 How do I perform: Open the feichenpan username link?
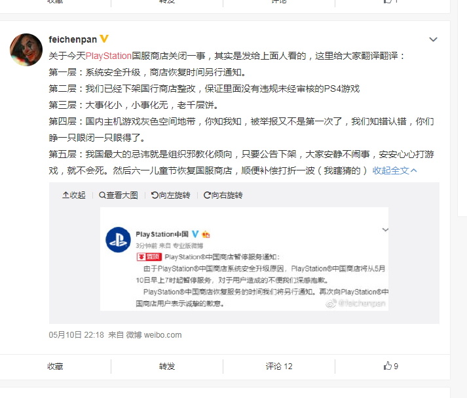point(73,39)
